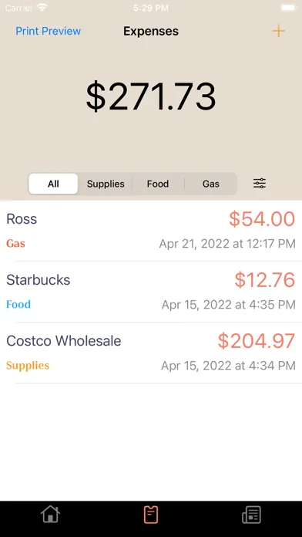Tap the battery indicator icon

[x=288, y=8]
